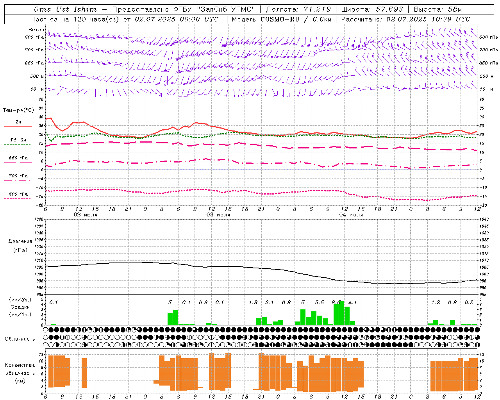Click the 4.1 precipitation total value
500x400 pixels.
point(352,302)
